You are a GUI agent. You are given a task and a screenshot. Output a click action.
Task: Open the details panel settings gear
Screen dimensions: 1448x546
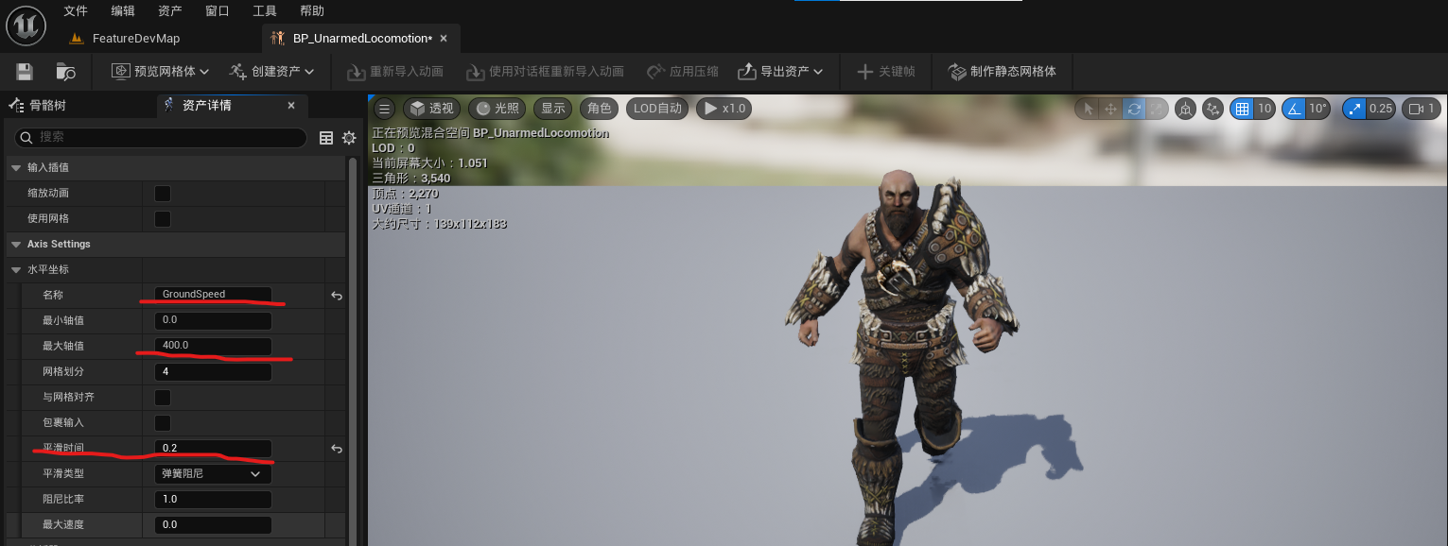coord(349,138)
